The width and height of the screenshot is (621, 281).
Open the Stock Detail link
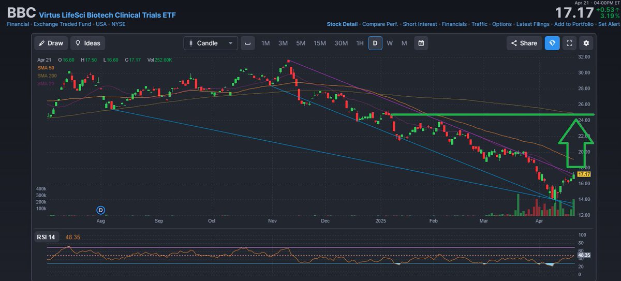342,24
